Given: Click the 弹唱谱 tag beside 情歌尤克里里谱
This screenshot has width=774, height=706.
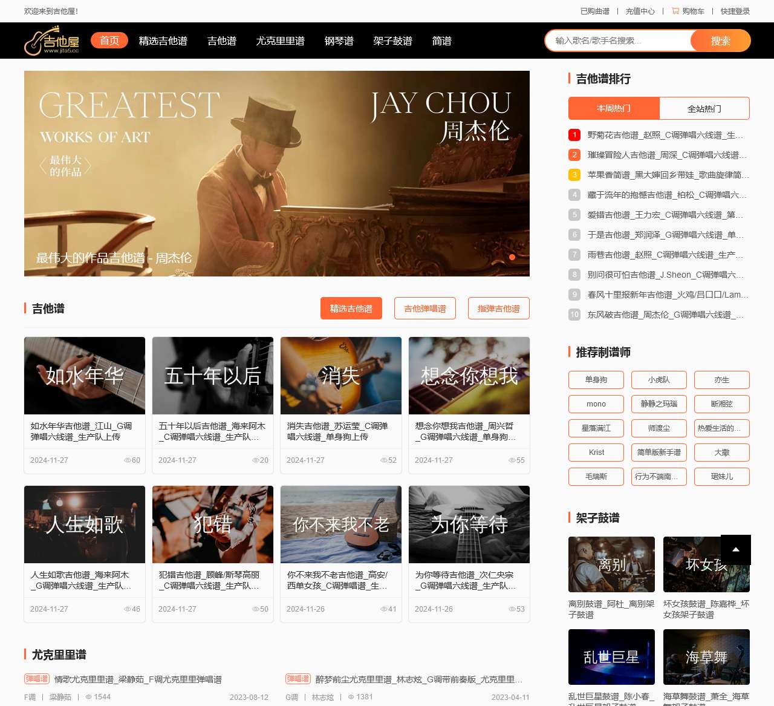Looking at the screenshot, I should click(37, 679).
